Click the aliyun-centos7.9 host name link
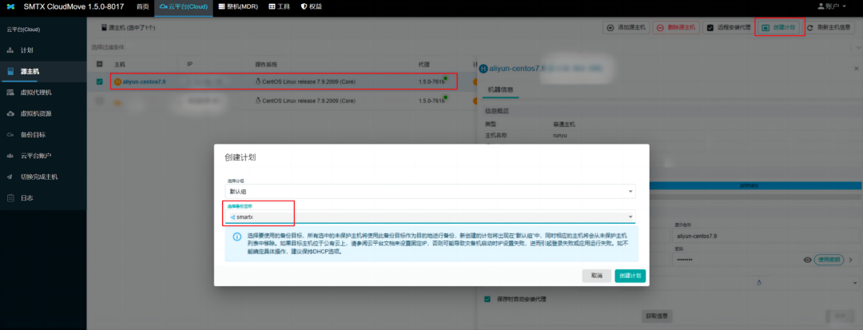 [144, 82]
